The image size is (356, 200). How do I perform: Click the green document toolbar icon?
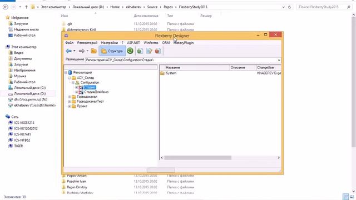(140, 51)
